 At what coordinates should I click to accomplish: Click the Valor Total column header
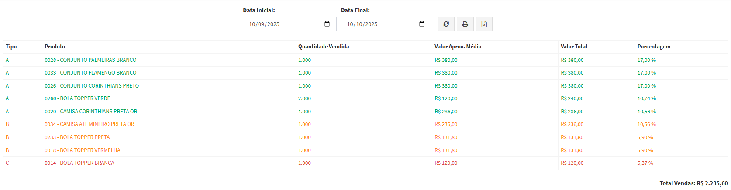(574, 47)
